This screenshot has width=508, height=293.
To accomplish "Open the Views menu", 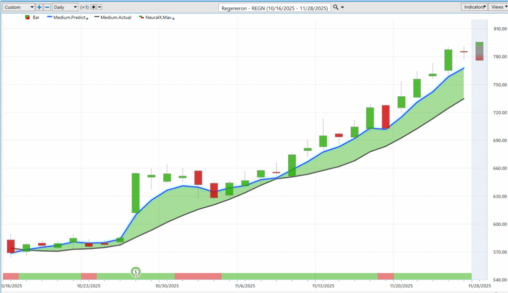I will coord(498,7).
